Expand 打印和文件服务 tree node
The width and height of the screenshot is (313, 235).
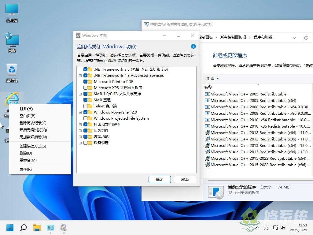pos(80,125)
